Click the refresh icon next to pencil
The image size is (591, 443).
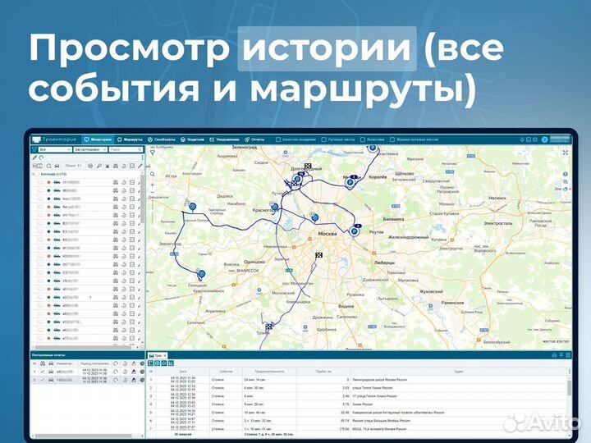click(41, 158)
